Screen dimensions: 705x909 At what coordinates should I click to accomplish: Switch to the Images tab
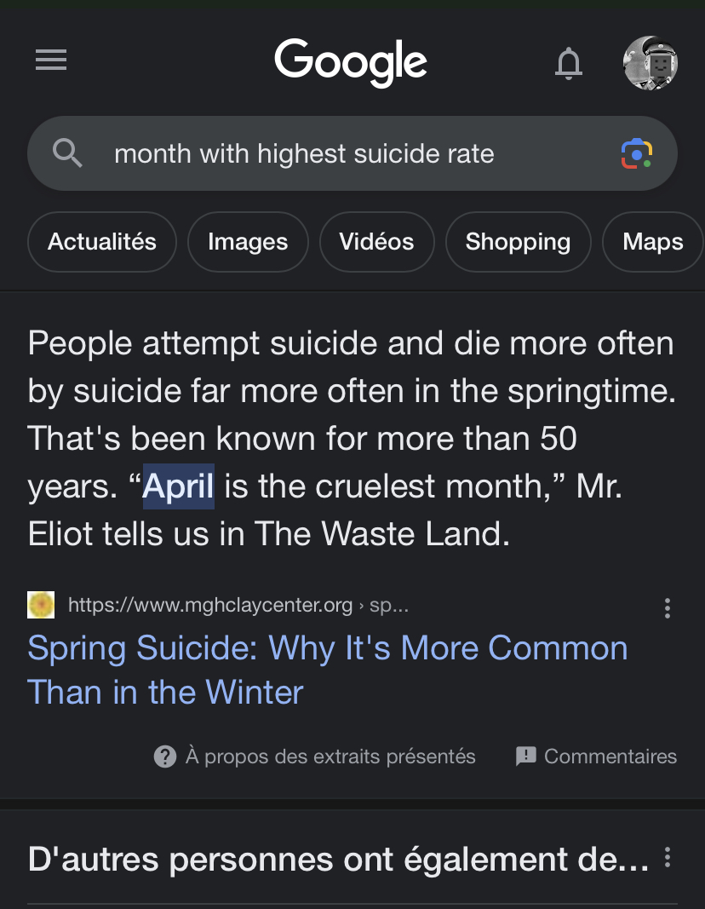(248, 242)
